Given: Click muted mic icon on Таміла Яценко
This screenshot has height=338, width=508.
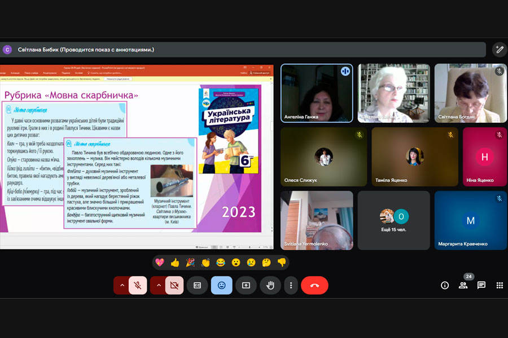Looking at the screenshot, I should [450, 135].
